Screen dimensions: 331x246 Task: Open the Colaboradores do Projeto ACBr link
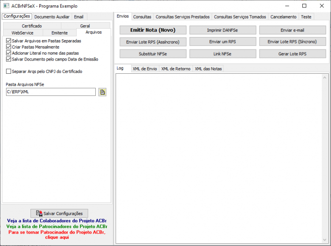57,221
